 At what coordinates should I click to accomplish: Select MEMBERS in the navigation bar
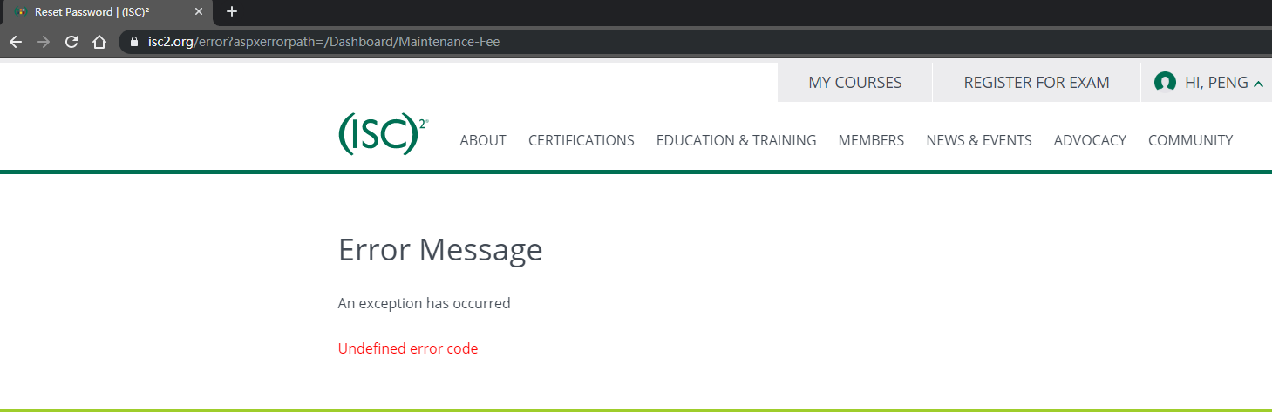tap(871, 140)
